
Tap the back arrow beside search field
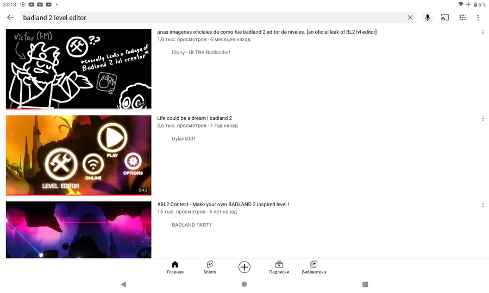coord(10,18)
